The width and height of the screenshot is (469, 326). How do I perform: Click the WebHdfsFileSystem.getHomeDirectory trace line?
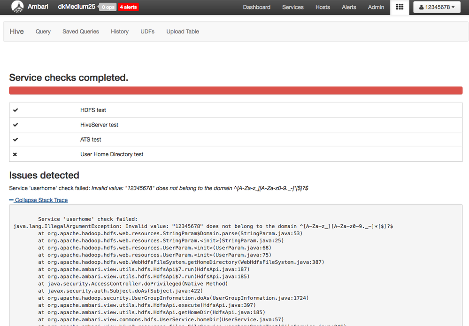pos(181,262)
